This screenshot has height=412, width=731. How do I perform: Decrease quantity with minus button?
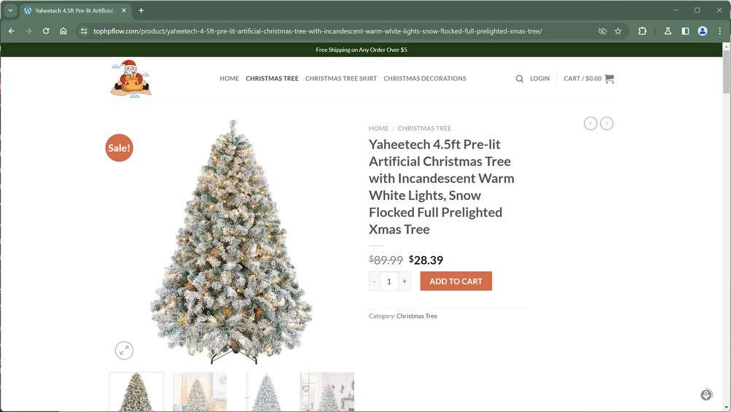pos(375,281)
